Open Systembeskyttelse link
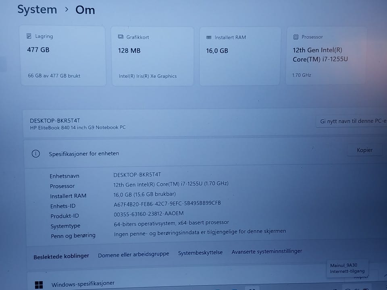 (x=200, y=253)
